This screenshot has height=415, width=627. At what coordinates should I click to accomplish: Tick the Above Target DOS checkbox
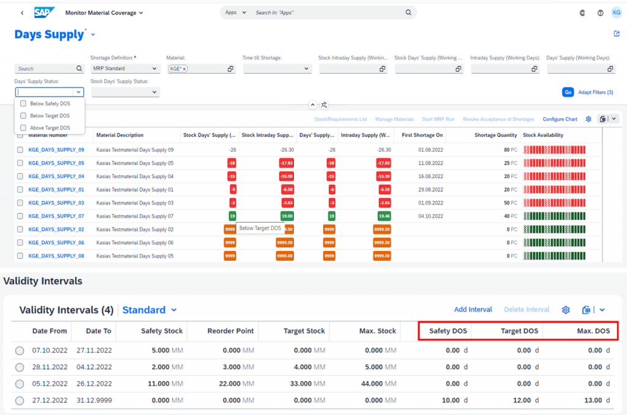[23, 128]
